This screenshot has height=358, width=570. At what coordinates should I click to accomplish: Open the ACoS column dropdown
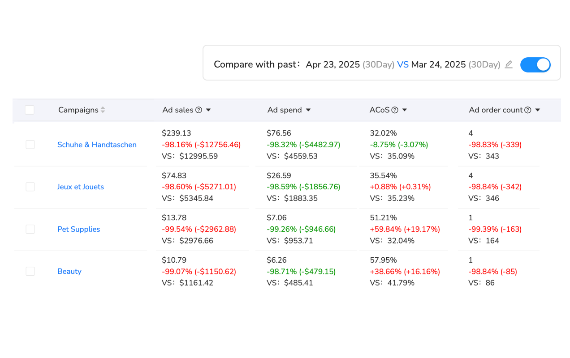tap(405, 110)
